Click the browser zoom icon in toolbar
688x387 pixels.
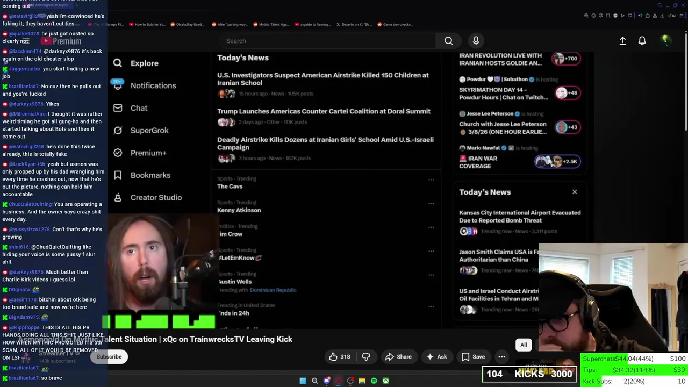[586, 16]
